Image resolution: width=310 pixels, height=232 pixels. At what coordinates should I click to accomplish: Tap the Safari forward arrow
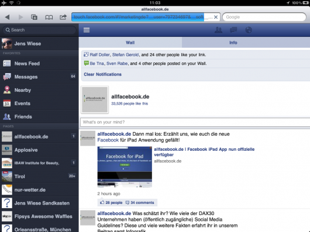[20, 17]
